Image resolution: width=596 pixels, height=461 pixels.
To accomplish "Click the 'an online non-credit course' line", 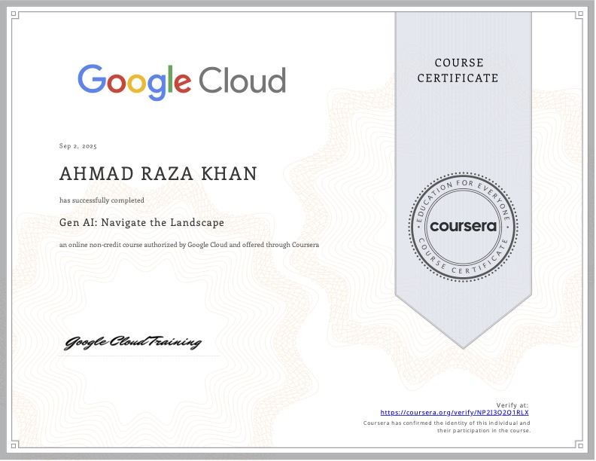I will (x=189, y=245).
